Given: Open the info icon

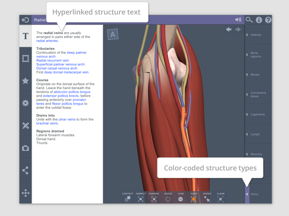Looking at the screenshot, I should 259,20.
